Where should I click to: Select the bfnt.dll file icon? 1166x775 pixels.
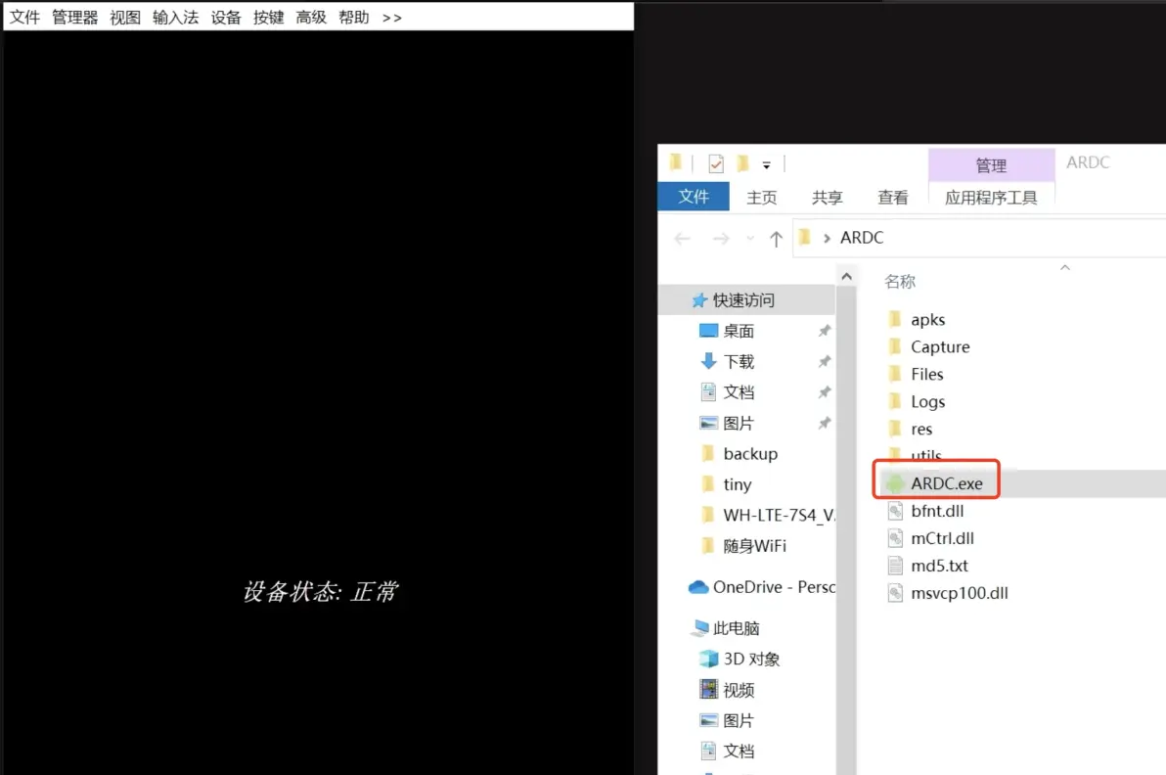(895, 511)
